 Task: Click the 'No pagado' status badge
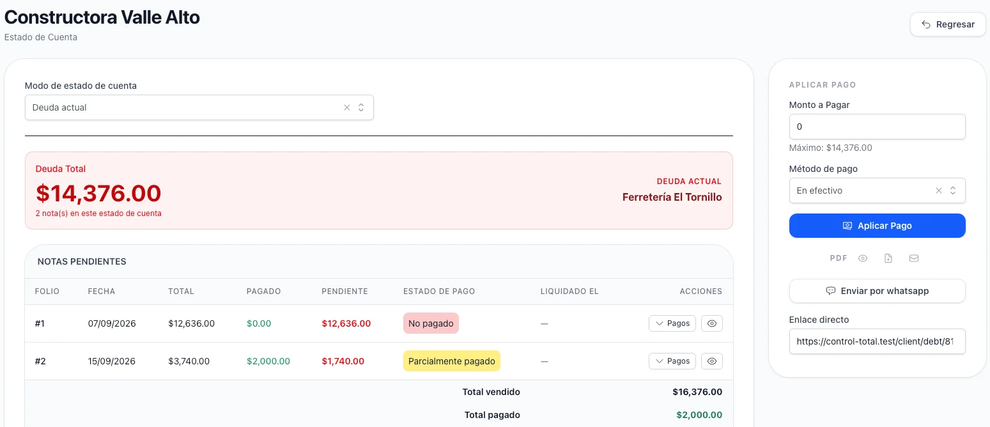coord(431,323)
